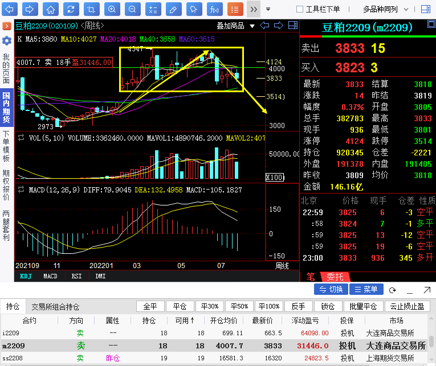Click the home icon in the toolbar
Screen dimensions: 436x366
[50, 9]
